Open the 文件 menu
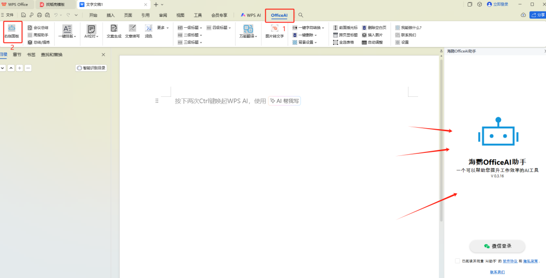This screenshot has width=546, height=278. (7, 15)
